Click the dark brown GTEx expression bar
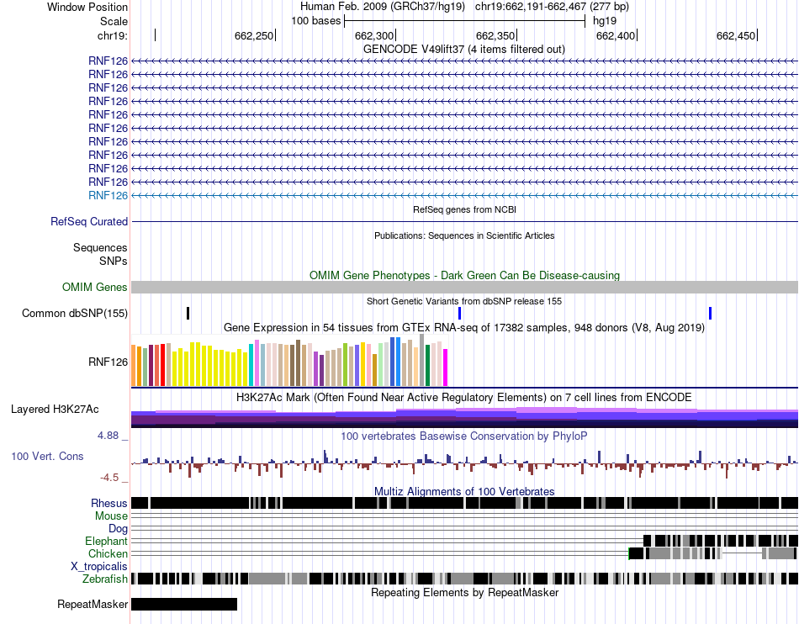Screen dimensions: 799x624 pyautogui.click(x=298, y=363)
